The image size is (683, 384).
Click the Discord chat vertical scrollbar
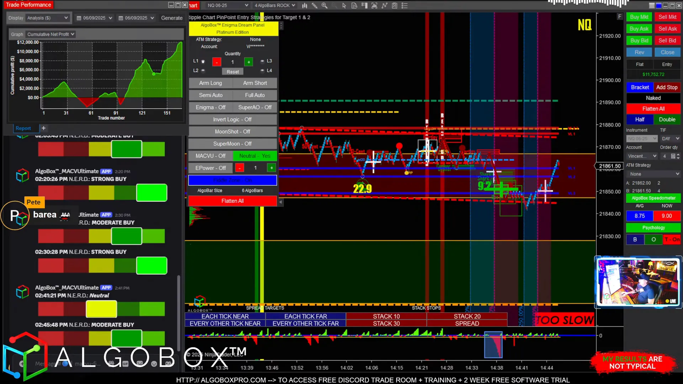[x=179, y=313]
